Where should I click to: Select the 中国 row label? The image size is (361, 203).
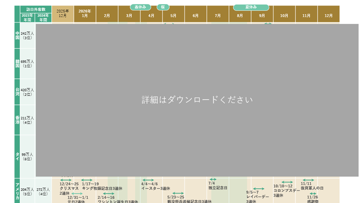pos(17,35)
